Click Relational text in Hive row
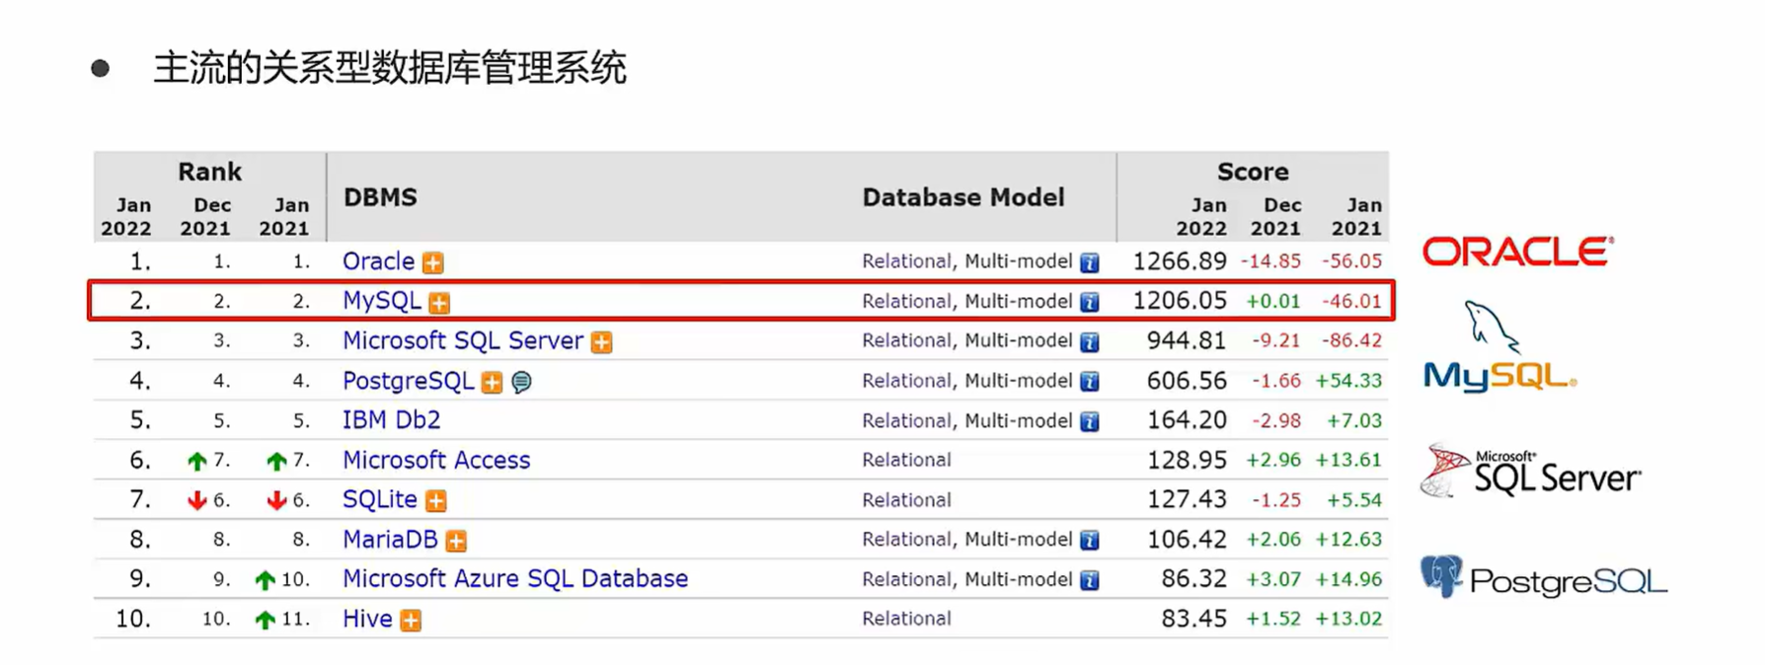 point(906,619)
